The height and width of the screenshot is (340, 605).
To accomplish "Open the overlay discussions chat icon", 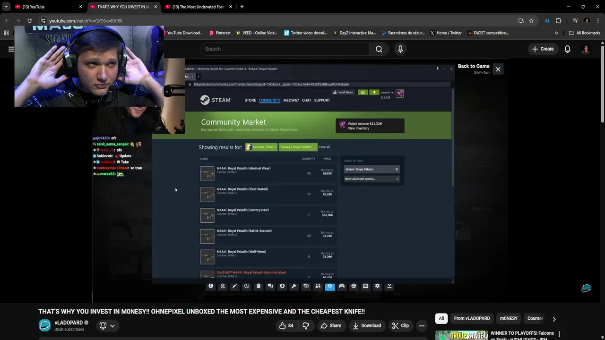I will pos(270,286).
